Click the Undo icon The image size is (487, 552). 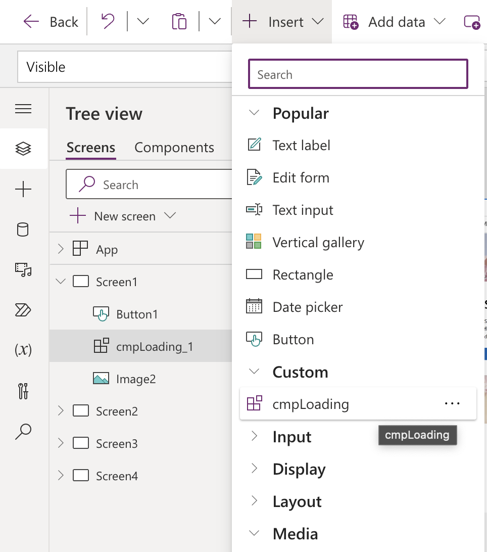pos(108,21)
